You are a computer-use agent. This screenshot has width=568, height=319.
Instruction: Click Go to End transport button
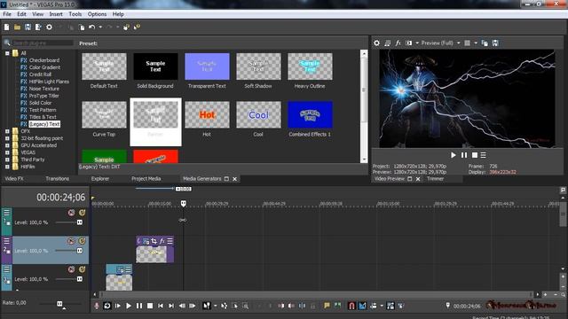171,306
